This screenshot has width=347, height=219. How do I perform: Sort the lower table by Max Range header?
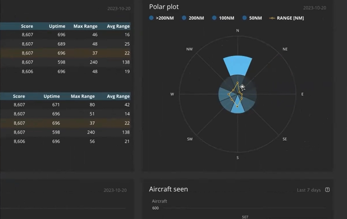point(83,96)
